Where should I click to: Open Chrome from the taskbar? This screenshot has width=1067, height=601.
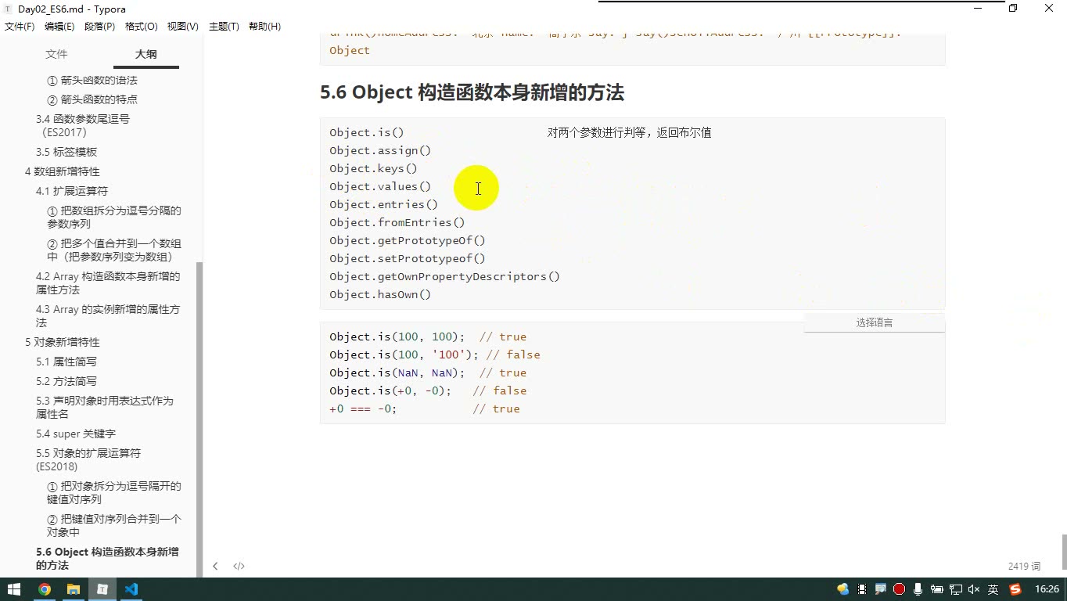tap(45, 589)
